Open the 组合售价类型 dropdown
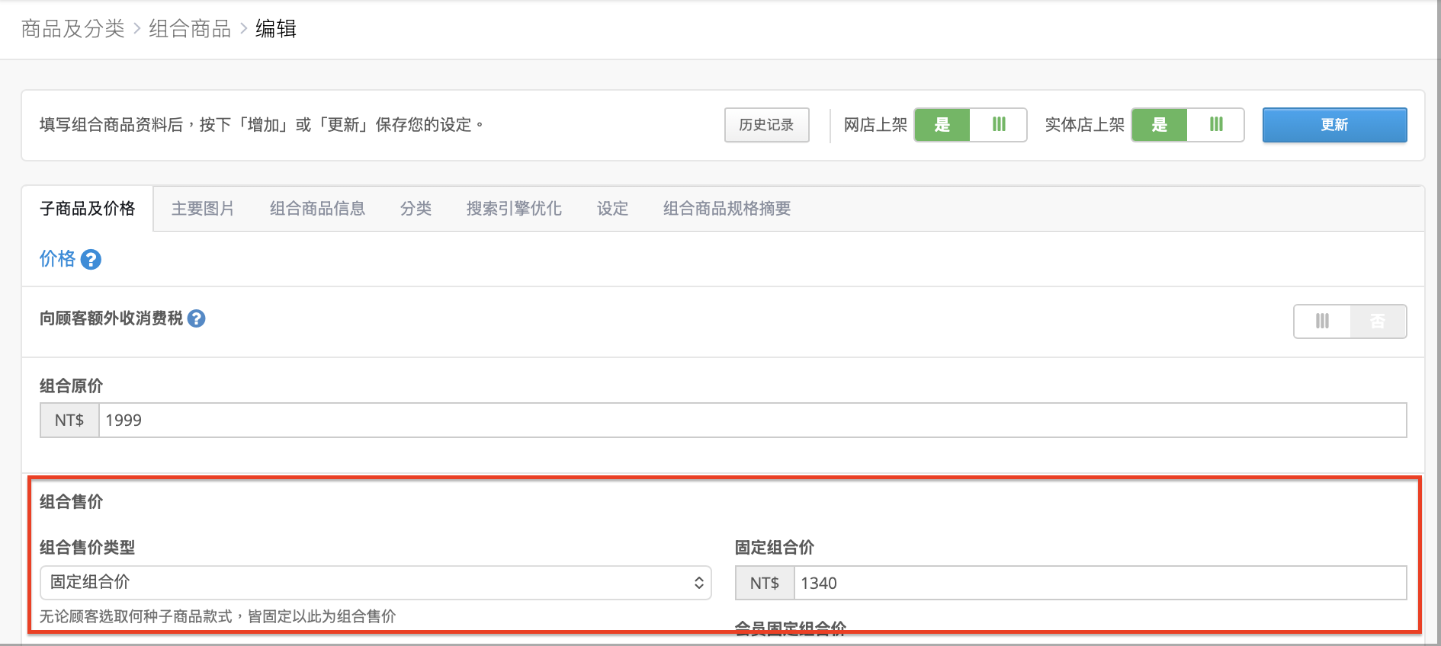 pos(375,583)
